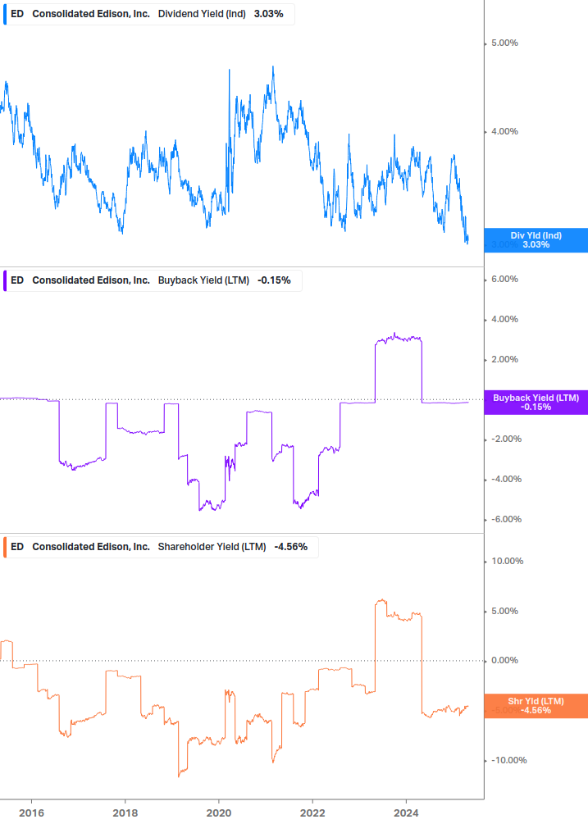Click the 6.00% tick on the buyback yield axis
This screenshot has height=824, width=588.
504,279
